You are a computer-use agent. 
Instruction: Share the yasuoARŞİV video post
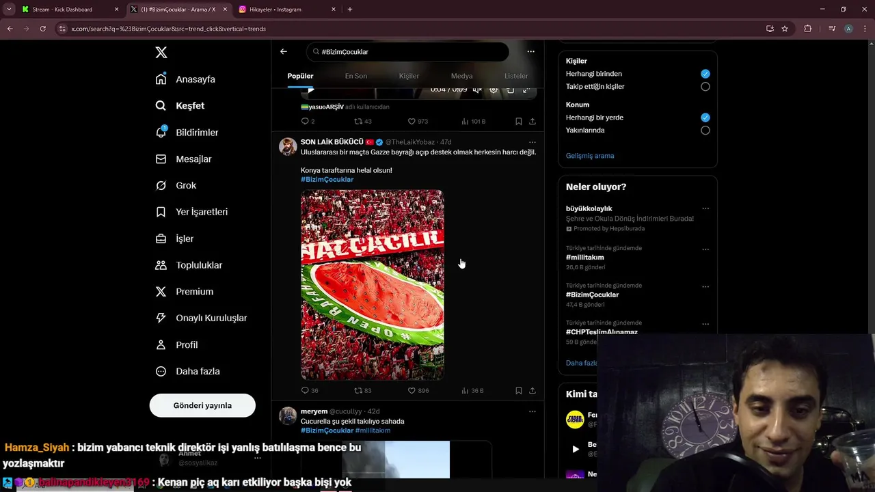532,122
